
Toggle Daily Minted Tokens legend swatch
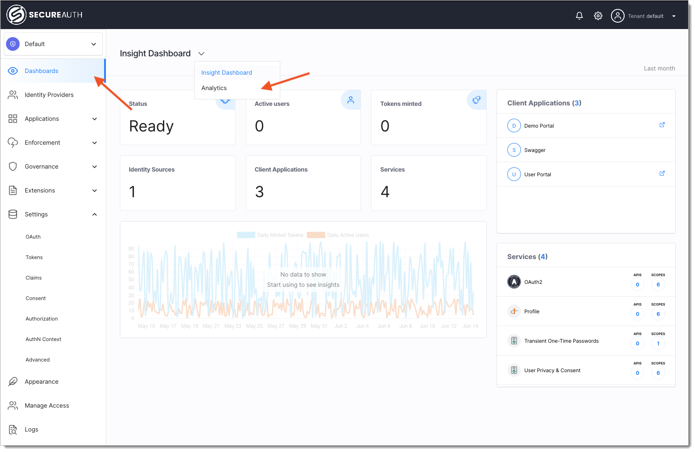pos(246,235)
